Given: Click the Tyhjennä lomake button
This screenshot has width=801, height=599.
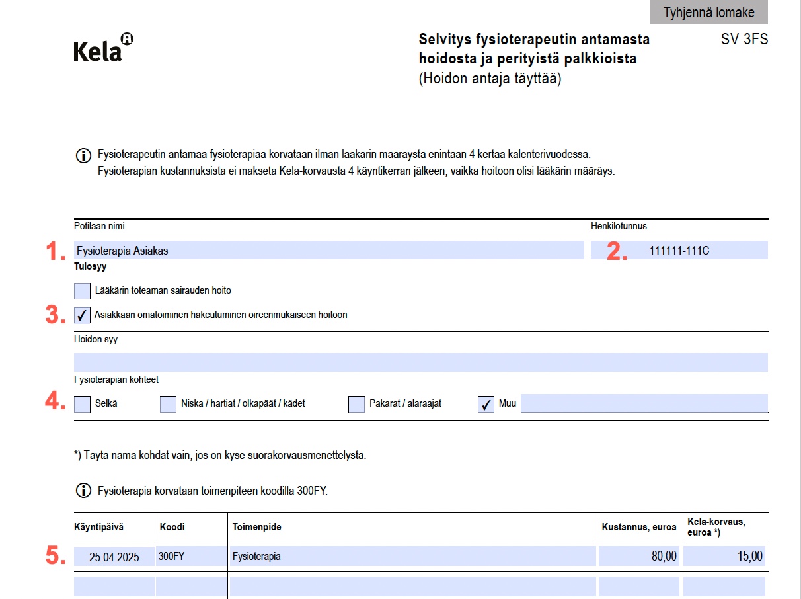Looking at the screenshot, I should [x=708, y=13].
